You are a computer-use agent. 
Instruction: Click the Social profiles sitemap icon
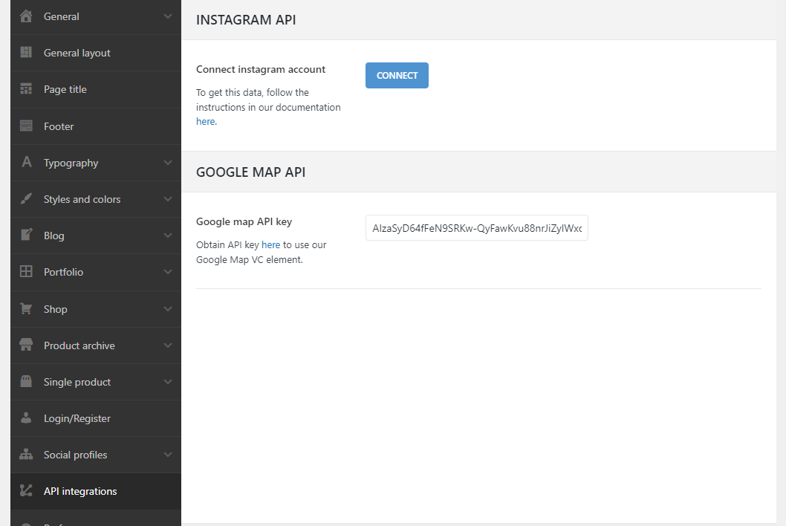26,454
